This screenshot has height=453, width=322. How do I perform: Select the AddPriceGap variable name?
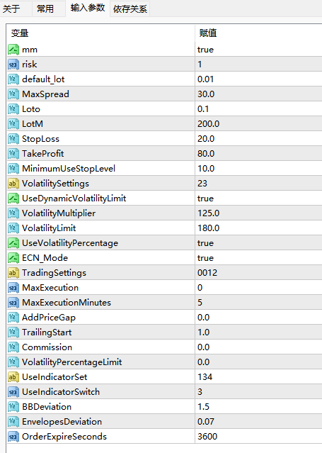[49, 318]
